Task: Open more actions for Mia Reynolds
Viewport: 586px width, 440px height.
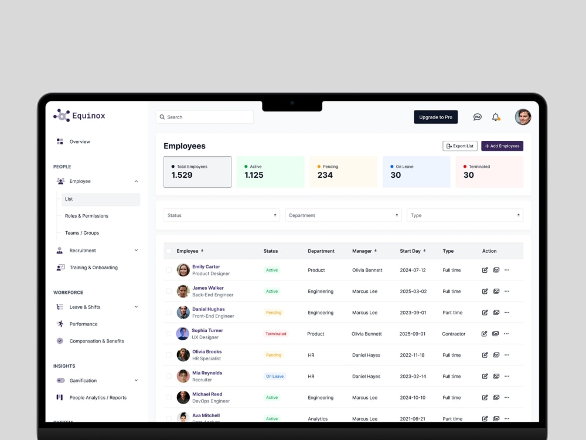Action: (507, 376)
